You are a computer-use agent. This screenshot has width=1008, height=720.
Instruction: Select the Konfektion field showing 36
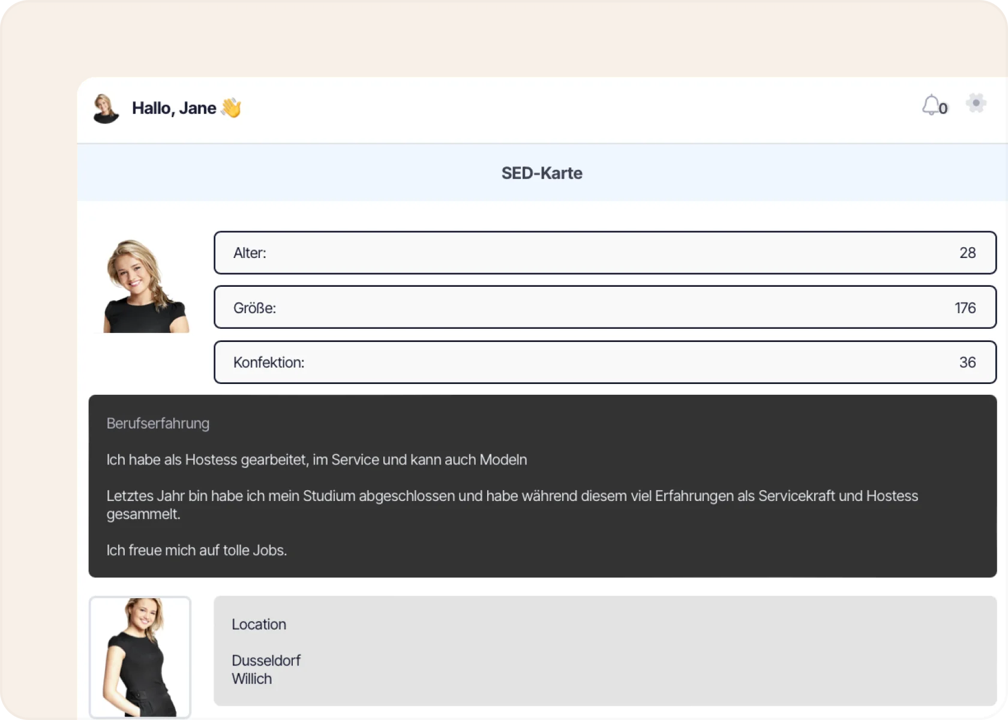point(605,362)
